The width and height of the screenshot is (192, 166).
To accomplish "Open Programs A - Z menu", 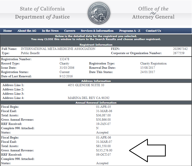I will pyautogui.click(x=130, y=31).
